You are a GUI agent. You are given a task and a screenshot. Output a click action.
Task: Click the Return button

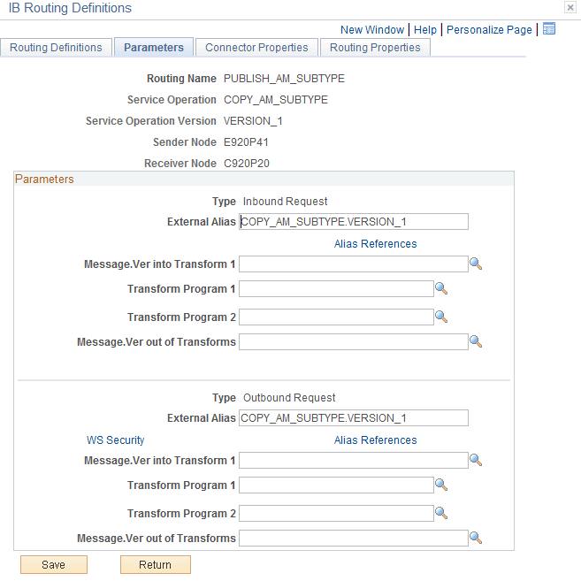(x=156, y=565)
